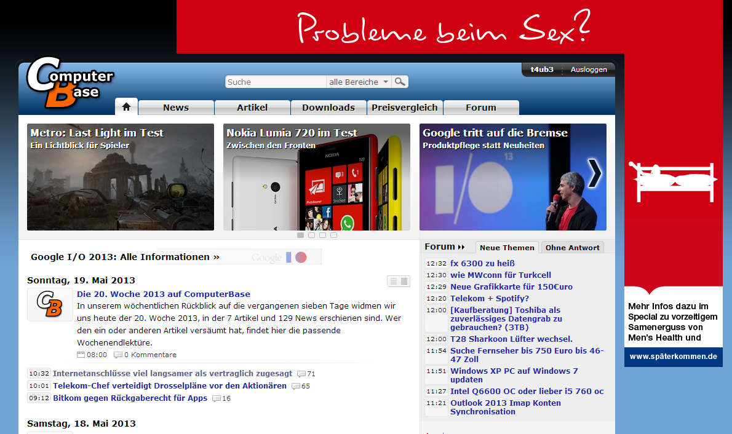This screenshot has width=732, height=434.
Task: Open Bitkom gegen Rückgaberecht für Apps article
Action: pyautogui.click(x=130, y=398)
